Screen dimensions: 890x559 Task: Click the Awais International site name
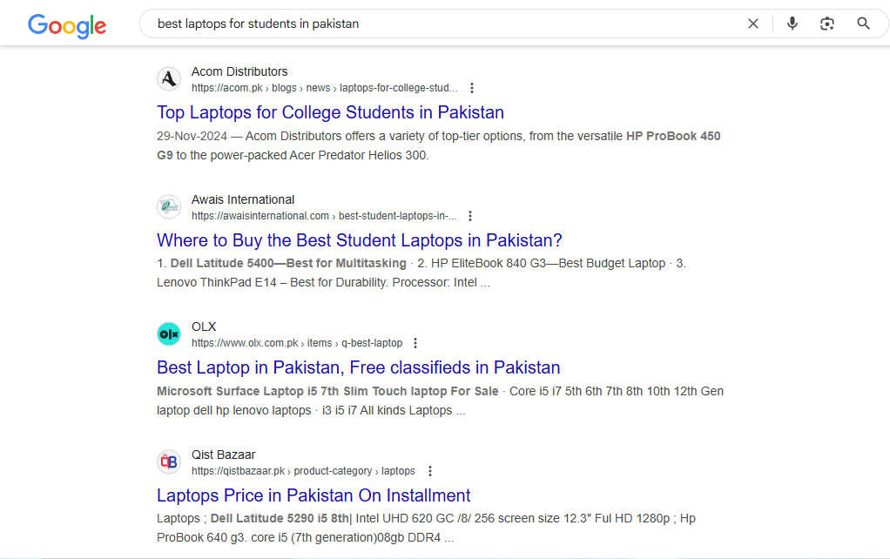[243, 199]
